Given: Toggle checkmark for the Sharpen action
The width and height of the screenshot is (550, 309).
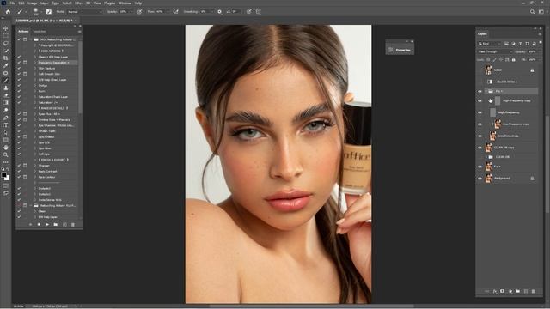Looking at the screenshot, I should pyautogui.click(x=19, y=166).
